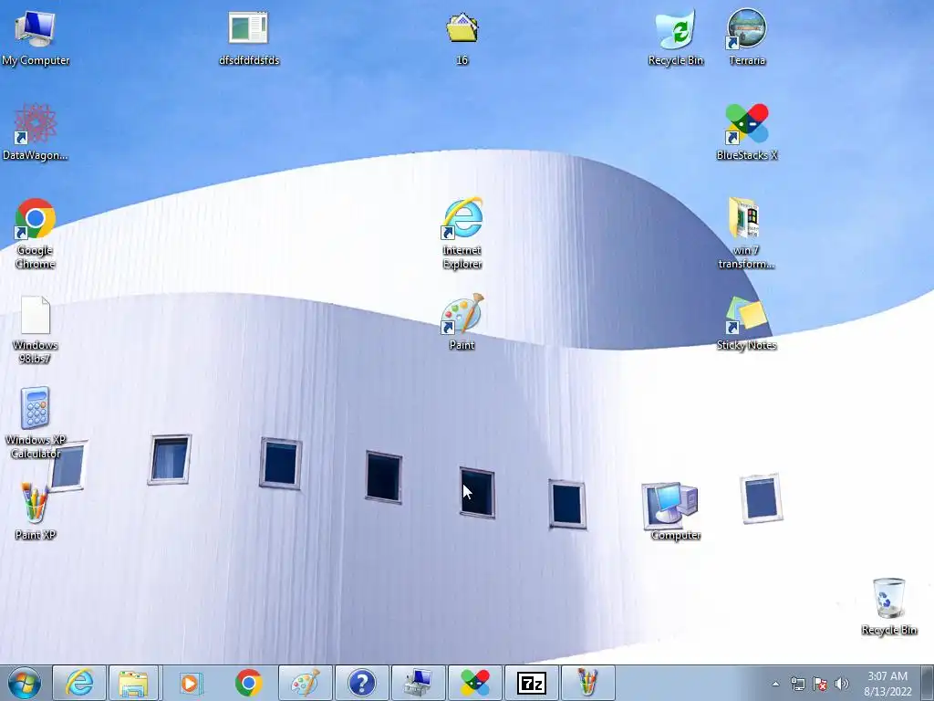This screenshot has width=934, height=701.
Task: Select the Paint XP desktop icon
Action: 36,511
